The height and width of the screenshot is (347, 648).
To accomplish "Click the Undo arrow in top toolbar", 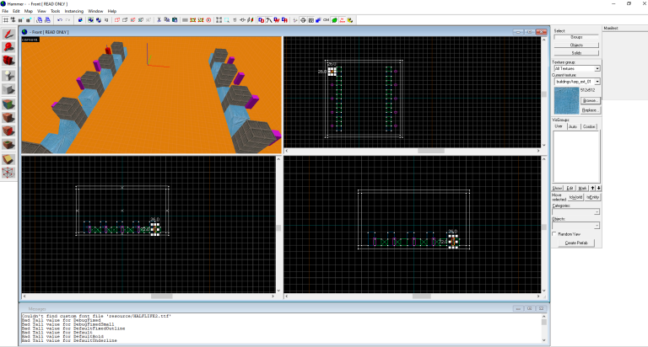I will coord(58,19).
